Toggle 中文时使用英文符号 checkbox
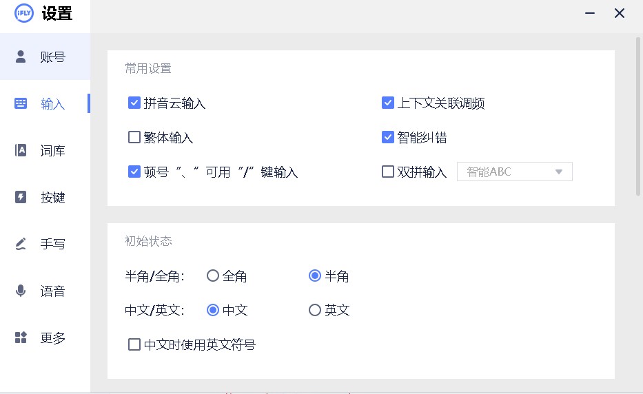The height and width of the screenshot is (394, 643). [134, 344]
